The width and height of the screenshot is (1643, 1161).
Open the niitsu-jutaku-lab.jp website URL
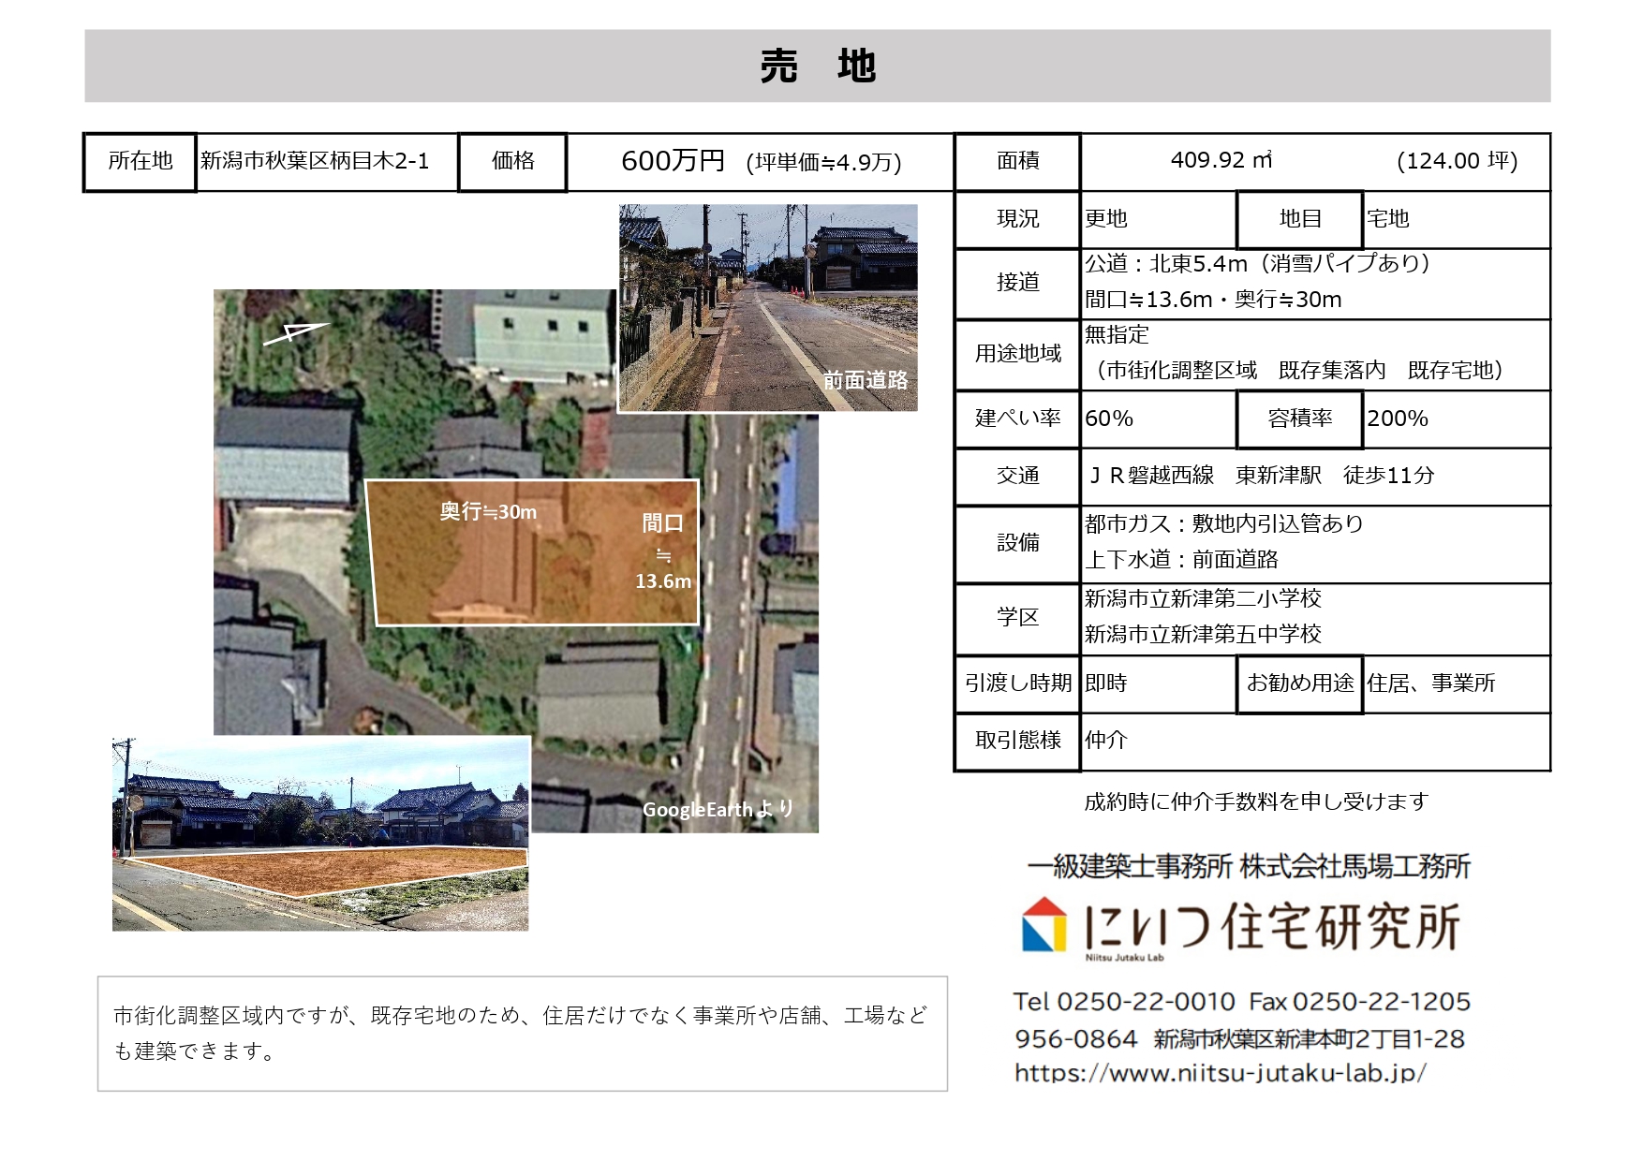1220,1073
